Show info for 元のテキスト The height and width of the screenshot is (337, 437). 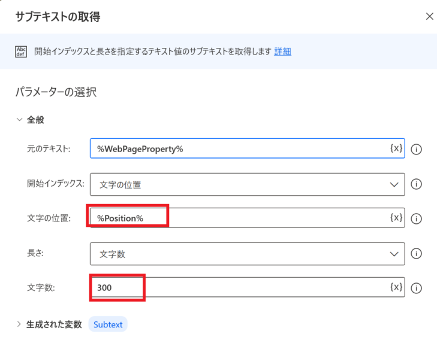point(416,150)
